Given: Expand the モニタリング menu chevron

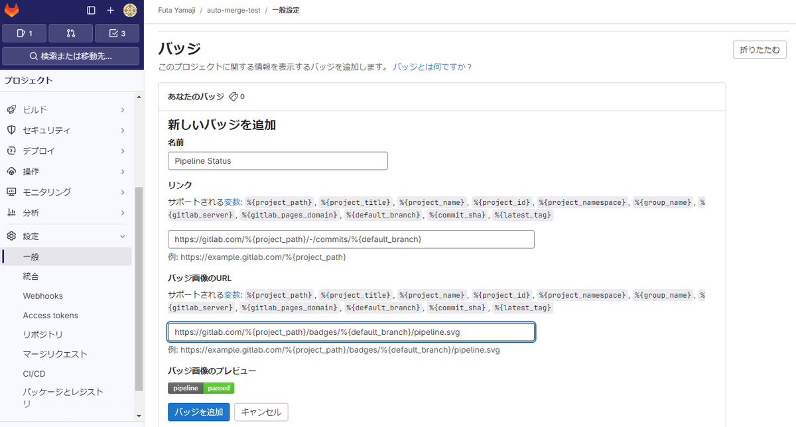Looking at the screenshot, I should coord(123,192).
